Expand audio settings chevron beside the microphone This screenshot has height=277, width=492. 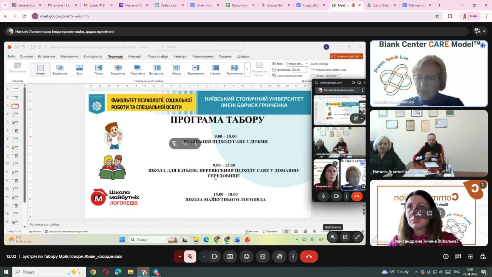pyautogui.click(x=179, y=257)
